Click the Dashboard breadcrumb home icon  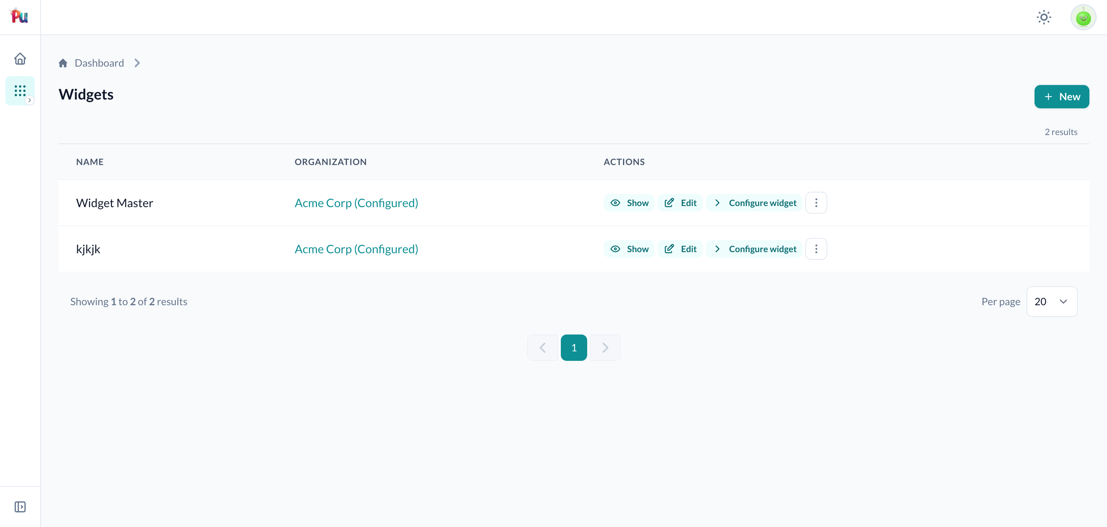[x=63, y=63]
